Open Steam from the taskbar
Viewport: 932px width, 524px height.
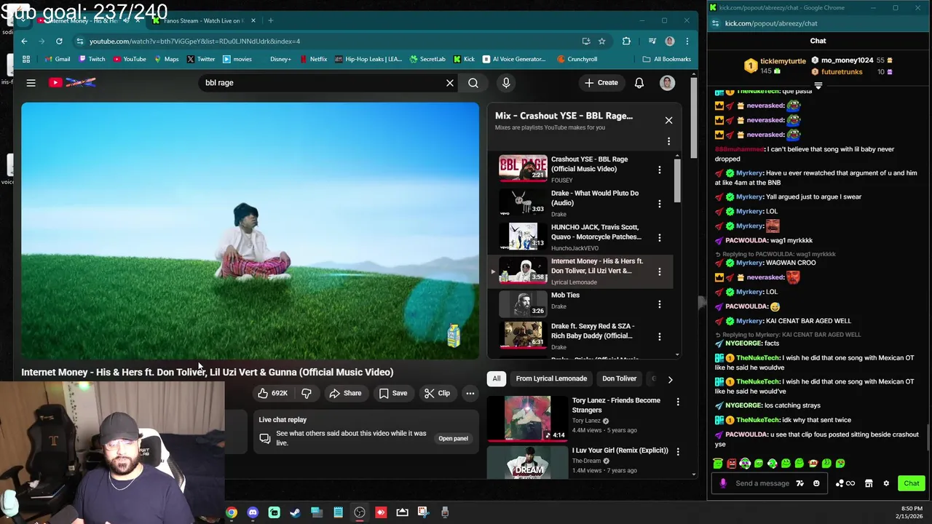(x=295, y=512)
